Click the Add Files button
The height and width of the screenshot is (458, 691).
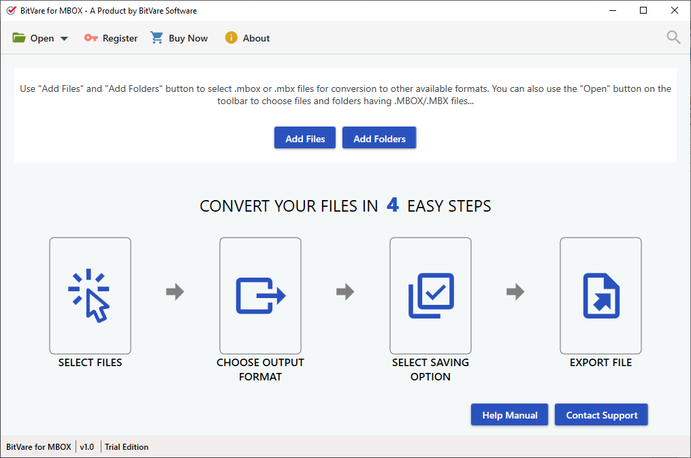click(304, 137)
